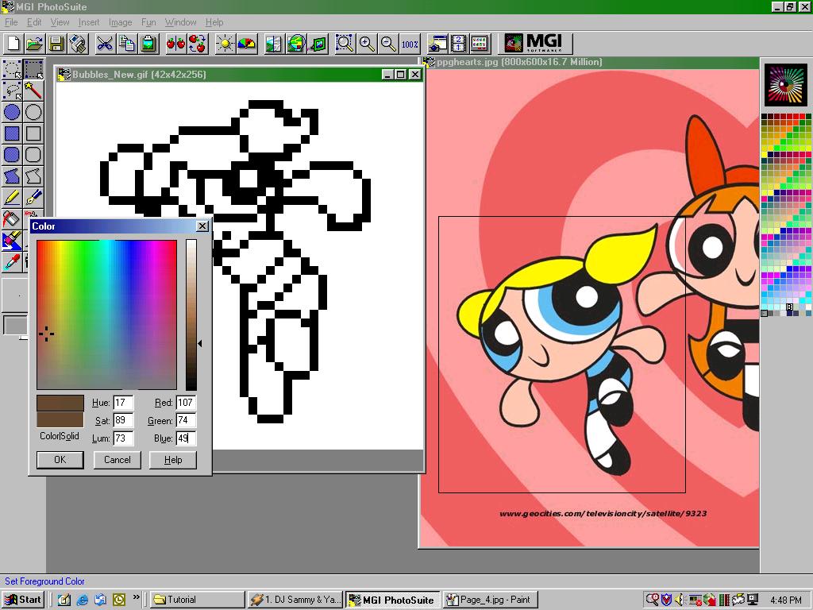The image size is (813, 610).
Task: Click the zoom out magnifier icon
Action: pyautogui.click(x=388, y=44)
